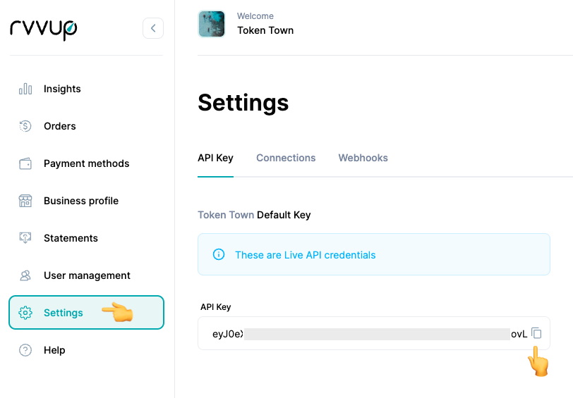Viewport: 573px width, 398px height.
Task: Collapse the sidebar with the chevron button
Action: (x=153, y=28)
